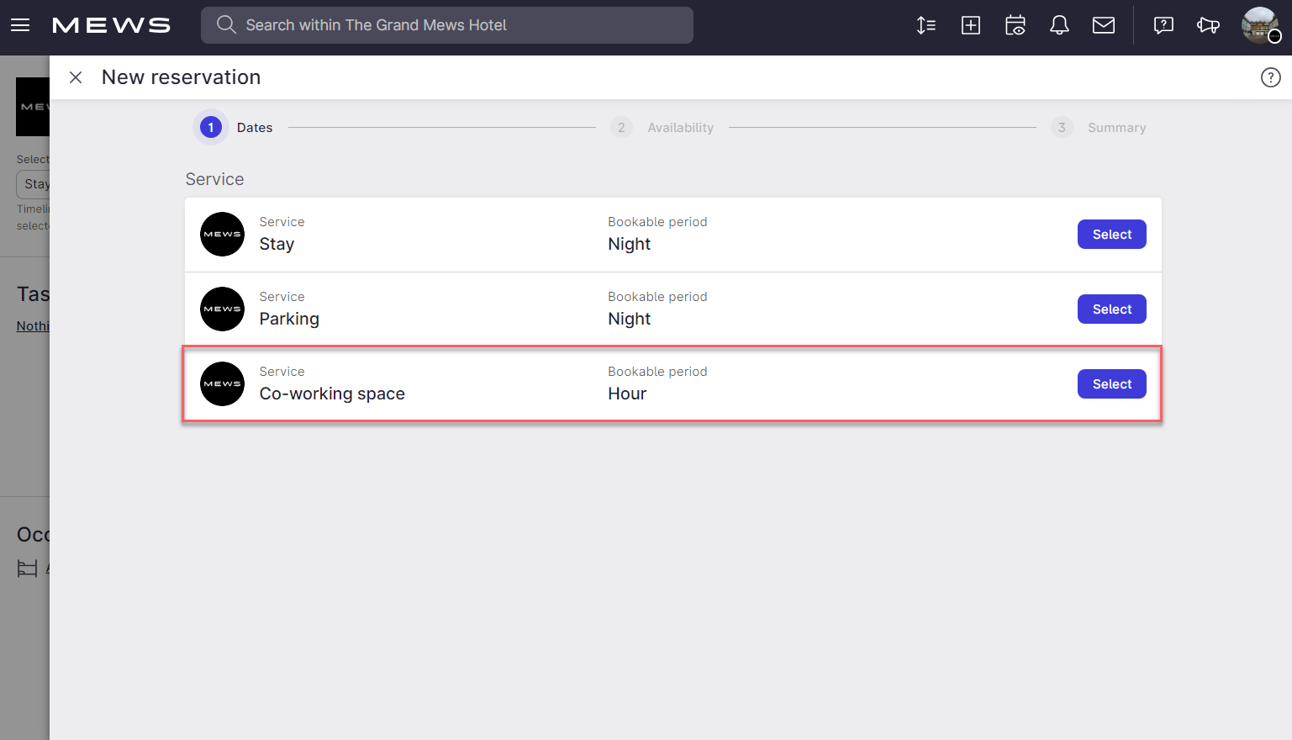Go to step 2 Availability
The width and height of the screenshot is (1292, 740).
662,128
